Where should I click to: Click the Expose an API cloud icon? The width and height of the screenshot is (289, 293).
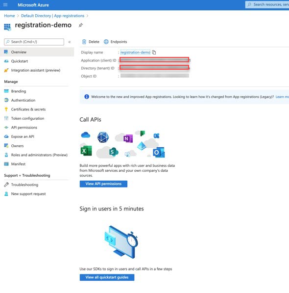(6, 136)
